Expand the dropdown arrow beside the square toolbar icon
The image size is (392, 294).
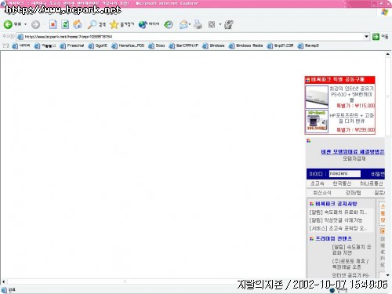[220, 24]
